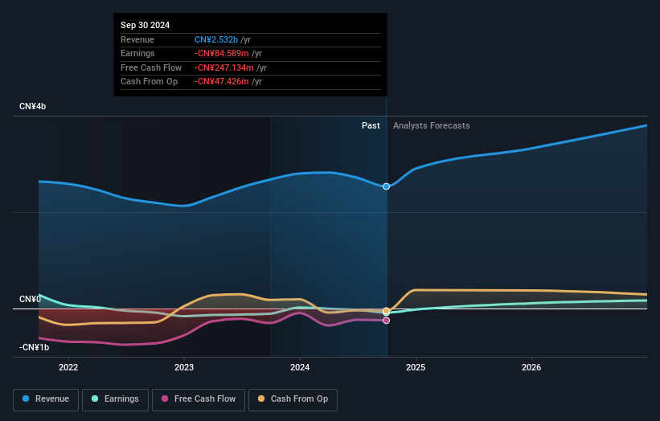Click the -CN¥47.426m cash from op value
This screenshot has height=421, width=660.
point(221,82)
